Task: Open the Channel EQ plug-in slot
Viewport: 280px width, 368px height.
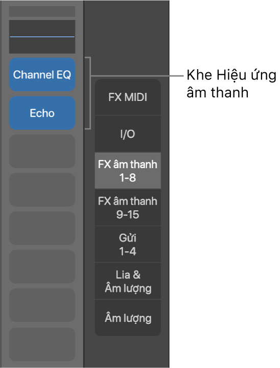Action: point(42,75)
